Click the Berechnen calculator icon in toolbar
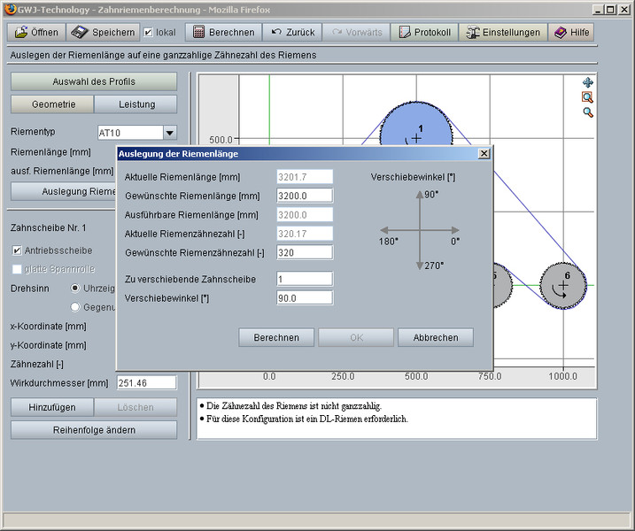 (198, 33)
